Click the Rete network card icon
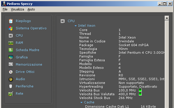The height and width of the screenshot is (108, 174). tap(11, 94)
